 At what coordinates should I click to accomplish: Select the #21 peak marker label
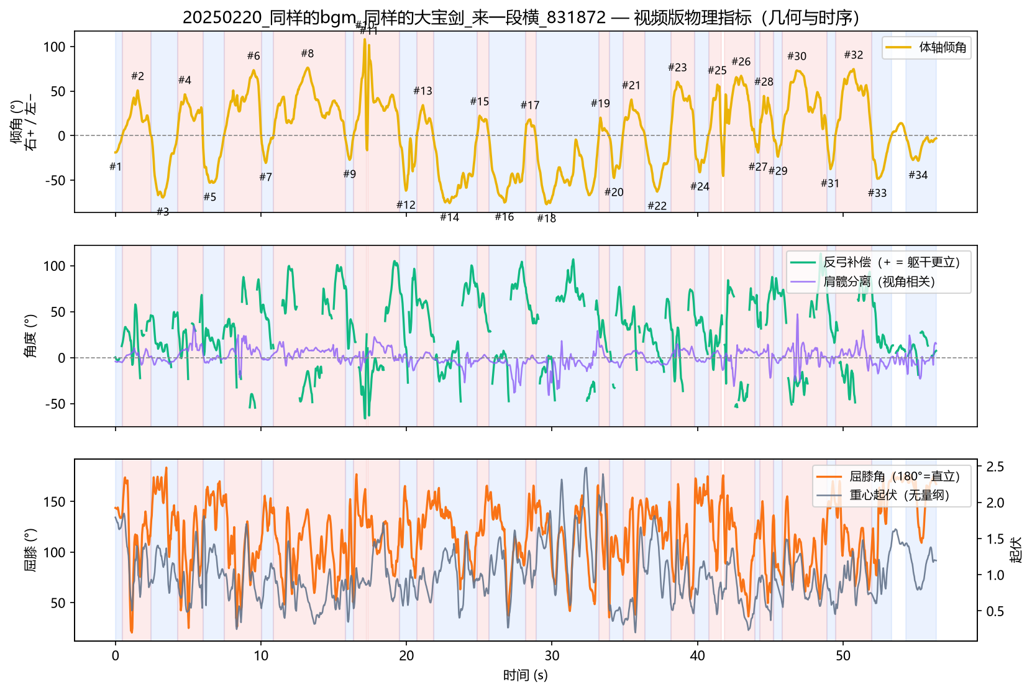[x=631, y=85]
